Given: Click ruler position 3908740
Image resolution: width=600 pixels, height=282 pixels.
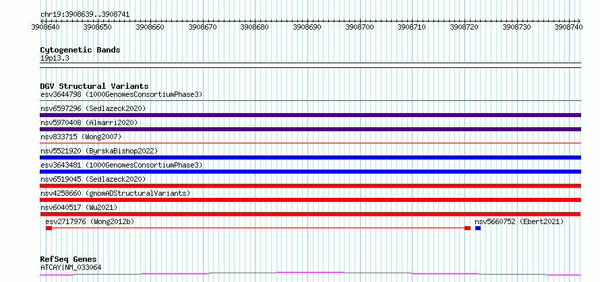Looking at the screenshot, I should point(568,27).
